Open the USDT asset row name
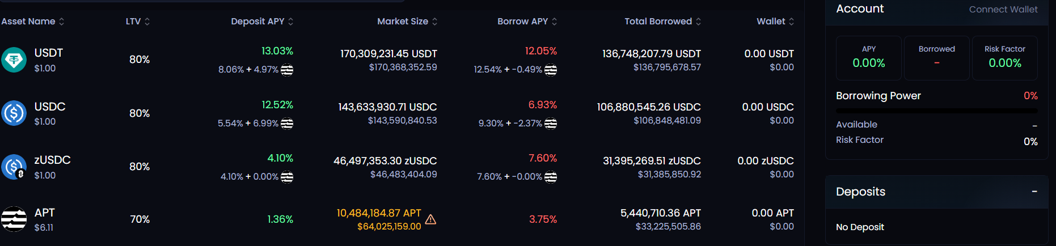Viewport: 1056px width, 246px height. (x=49, y=53)
